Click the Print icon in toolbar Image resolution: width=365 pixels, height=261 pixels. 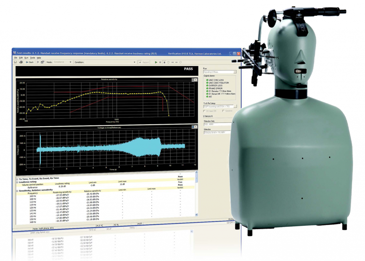(21, 62)
